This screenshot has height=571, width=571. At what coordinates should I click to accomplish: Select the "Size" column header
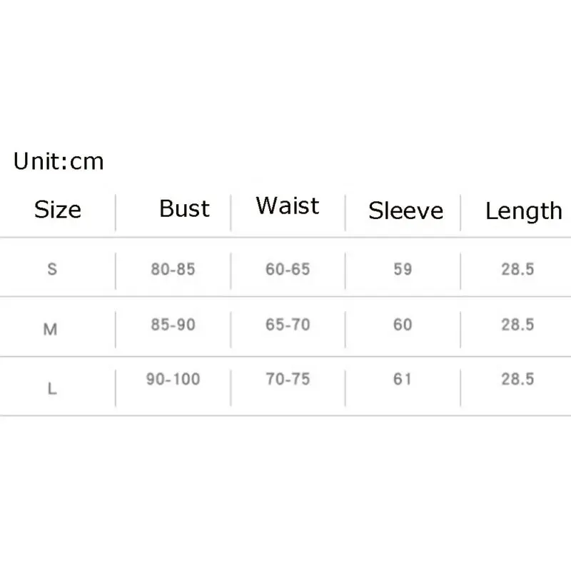click(x=58, y=210)
